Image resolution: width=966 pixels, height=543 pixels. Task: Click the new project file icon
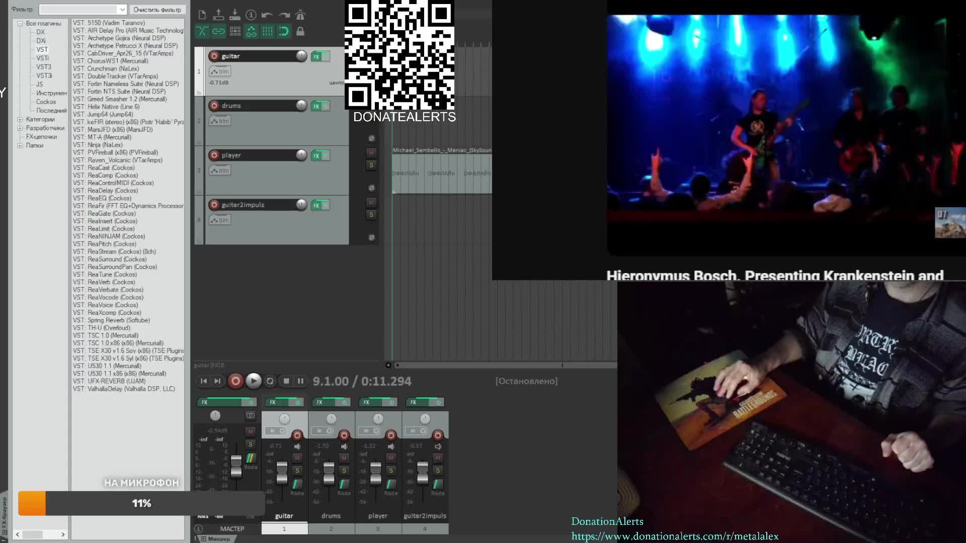(202, 15)
